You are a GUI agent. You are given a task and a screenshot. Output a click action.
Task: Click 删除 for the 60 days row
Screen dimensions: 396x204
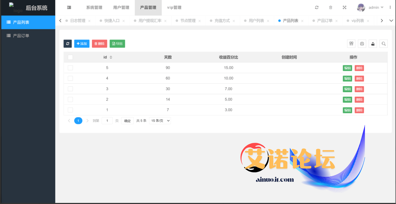coord(359,79)
